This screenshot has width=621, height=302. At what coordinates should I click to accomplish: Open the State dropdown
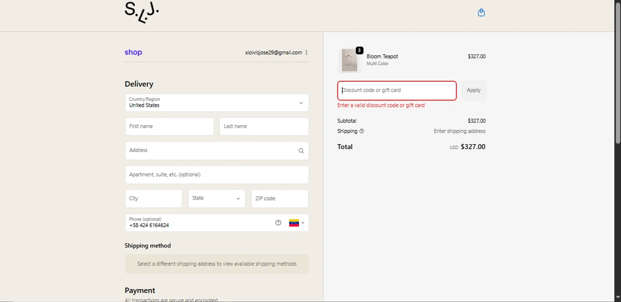217,198
